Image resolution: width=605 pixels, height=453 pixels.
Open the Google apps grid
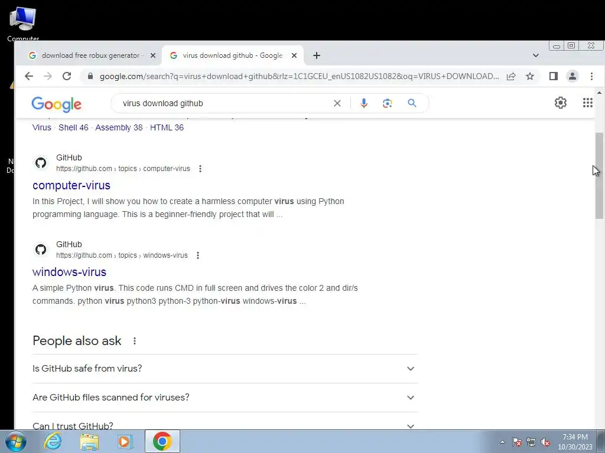click(x=588, y=103)
